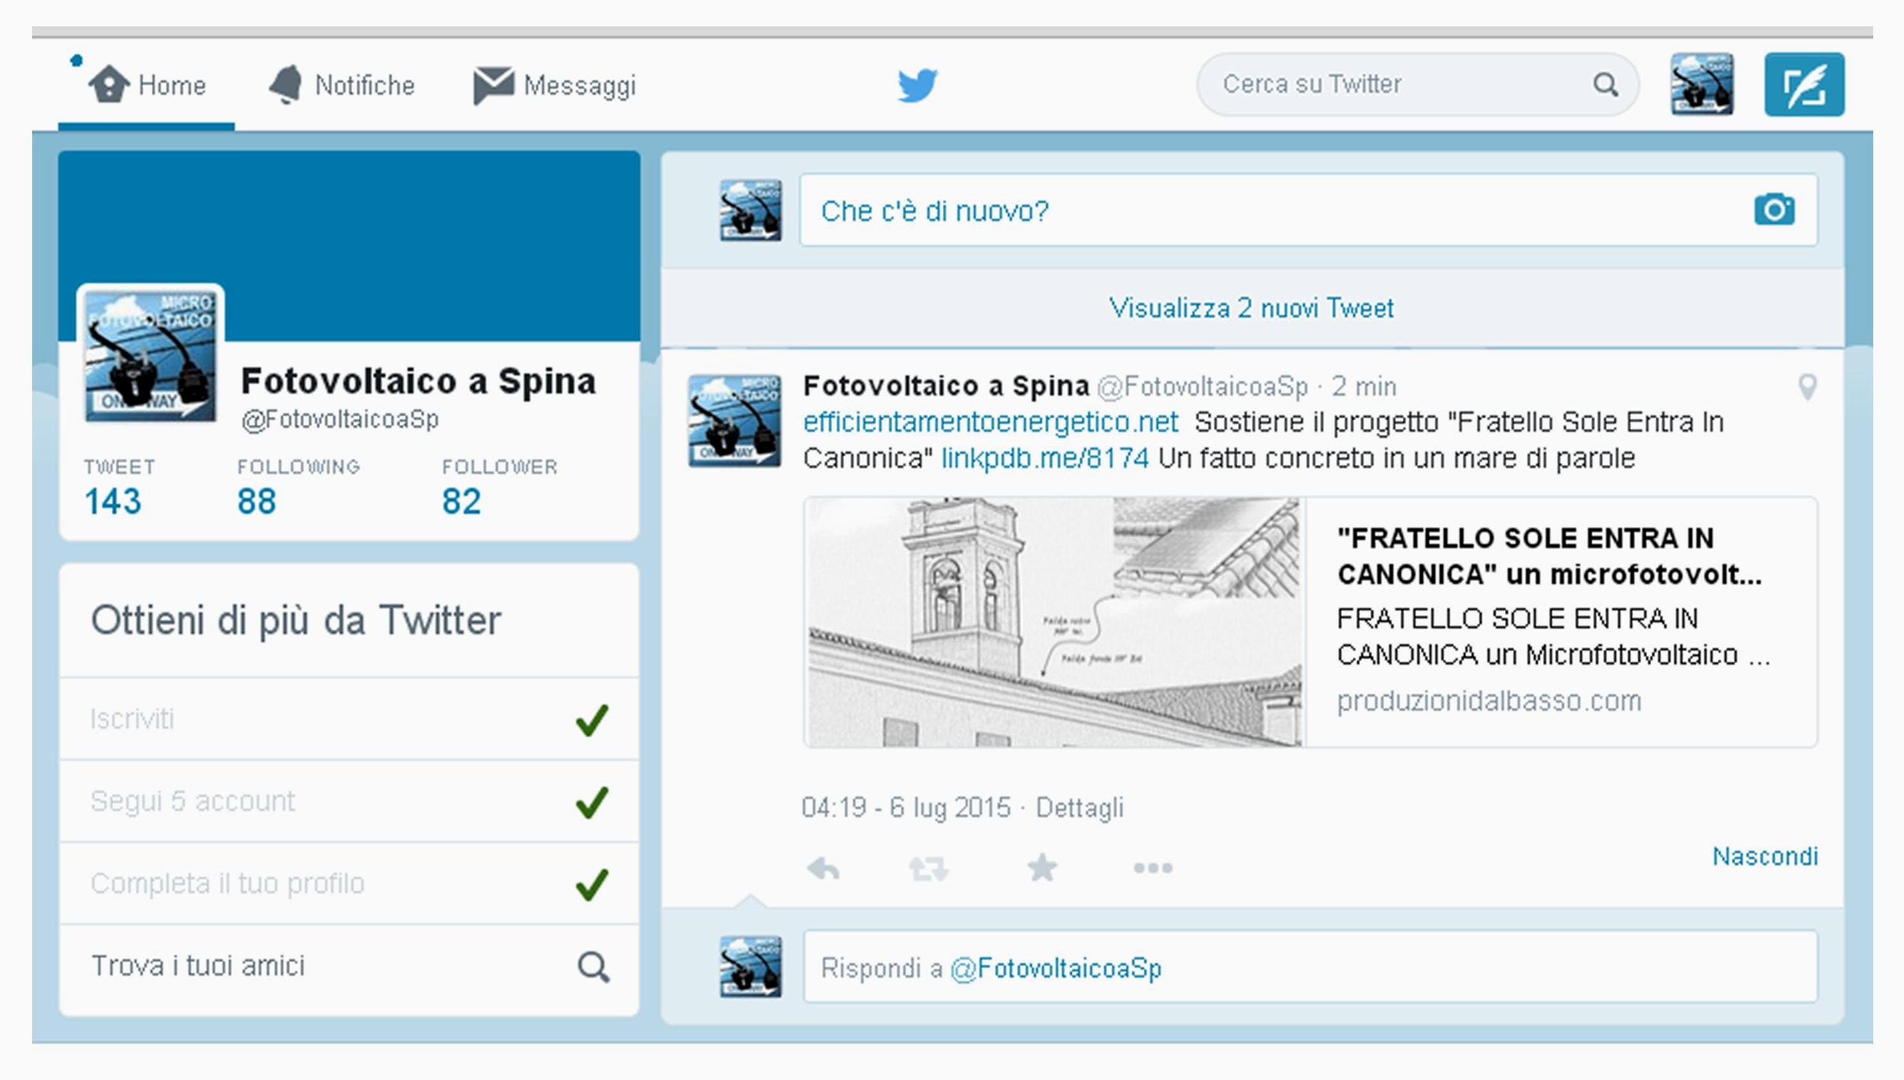
Task: Click the Nascondi link
Action: pos(1765,856)
